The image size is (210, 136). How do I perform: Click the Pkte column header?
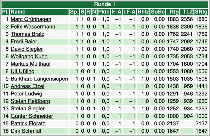(104, 12)
